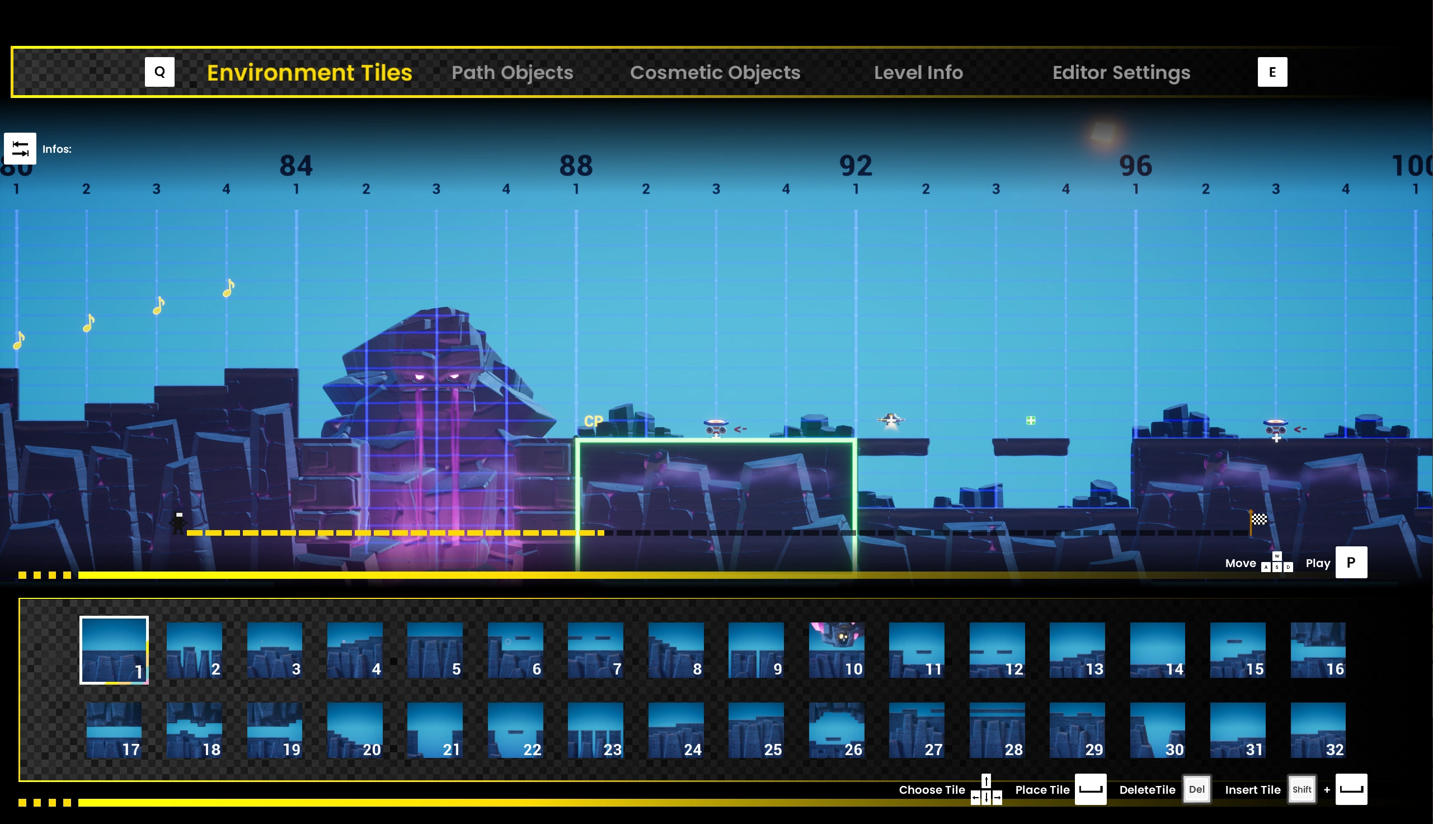This screenshot has width=1433, height=824.
Task: Click the Shift key icon for Insert Tile
Action: [x=1302, y=789]
